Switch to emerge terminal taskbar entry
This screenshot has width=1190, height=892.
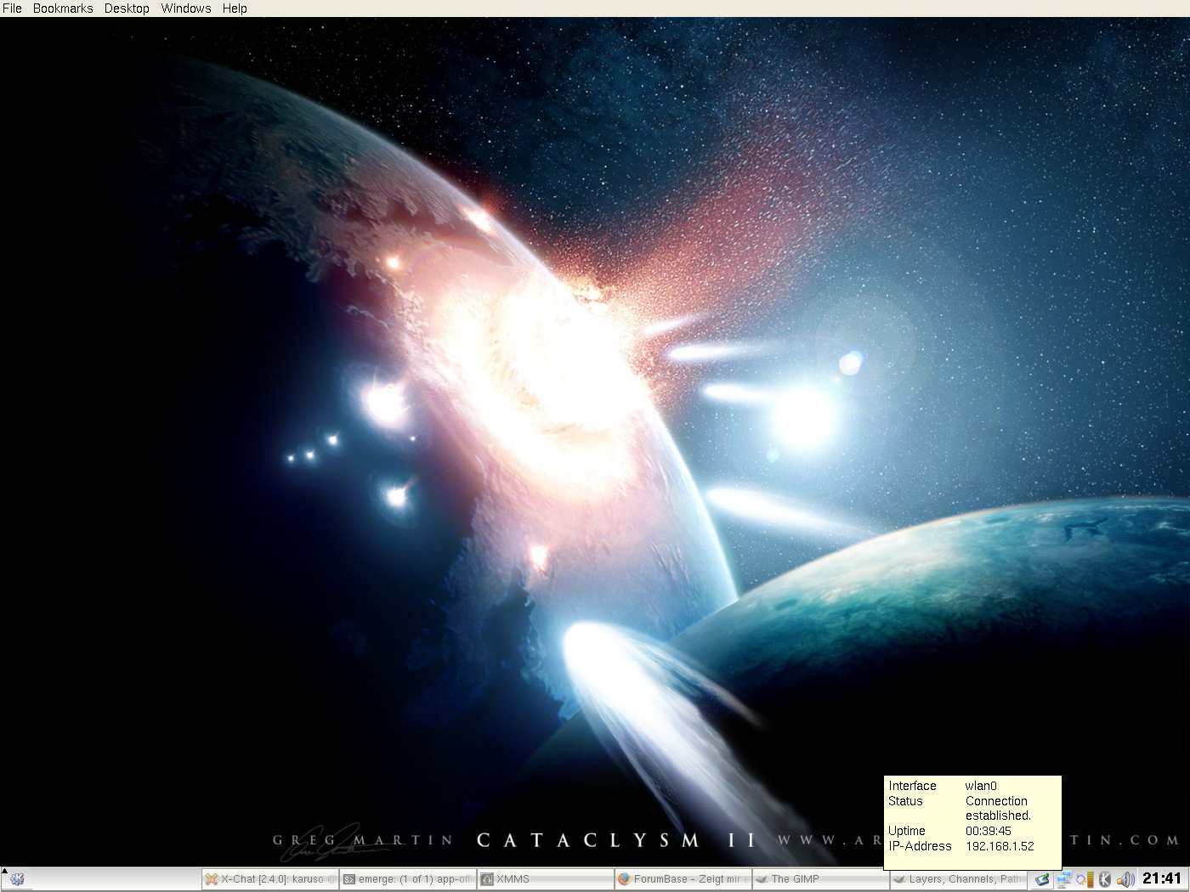pyautogui.click(x=408, y=879)
